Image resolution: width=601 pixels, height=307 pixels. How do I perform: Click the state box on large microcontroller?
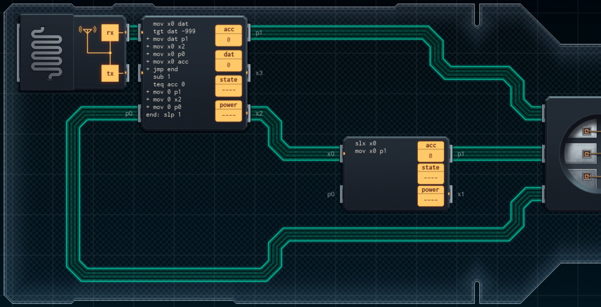point(228,86)
